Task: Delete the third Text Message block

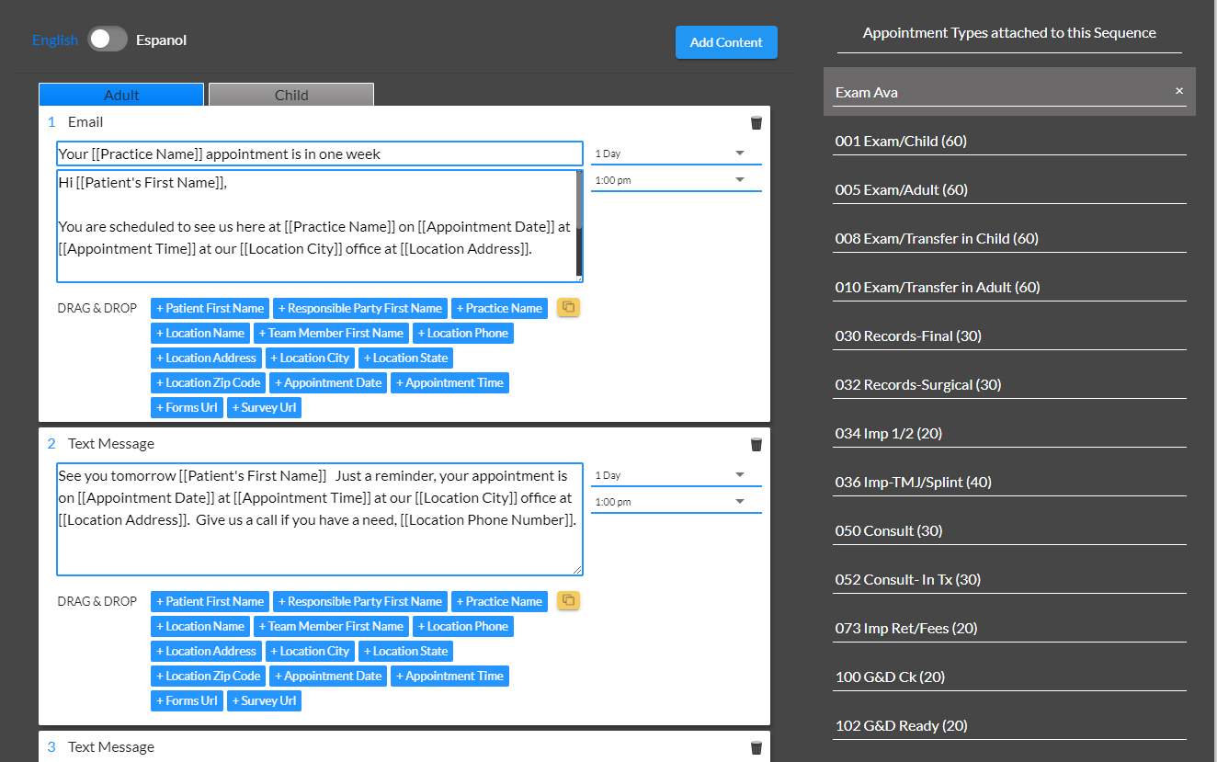Action: [756, 747]
